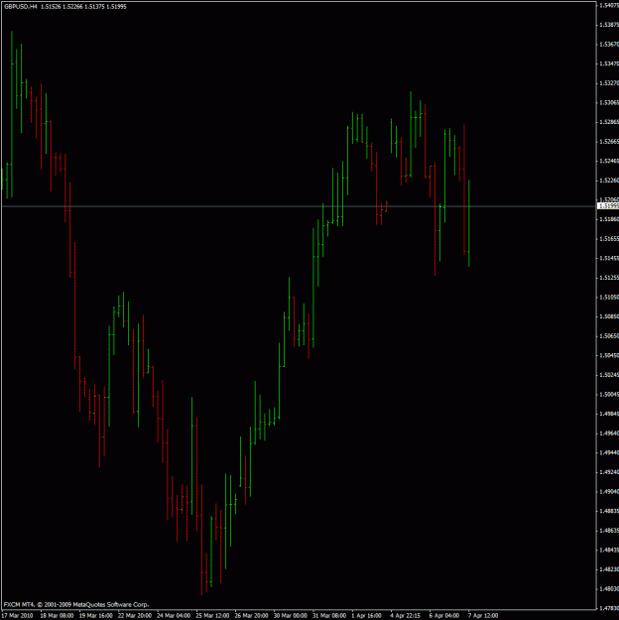Click the close value 1.51995 in header
619x620 pixels.
pyautogui.click(x=116, y=6)
